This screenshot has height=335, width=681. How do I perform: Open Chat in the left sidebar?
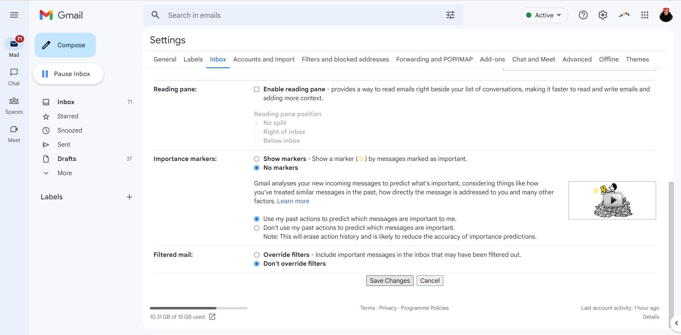point(14,76)
